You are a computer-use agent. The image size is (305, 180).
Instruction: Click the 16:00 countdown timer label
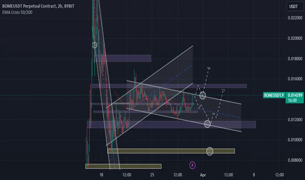(292, 100)
